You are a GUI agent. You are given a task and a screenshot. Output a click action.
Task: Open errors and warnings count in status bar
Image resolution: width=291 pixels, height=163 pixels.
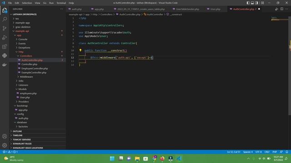click(x=10, y=152)
